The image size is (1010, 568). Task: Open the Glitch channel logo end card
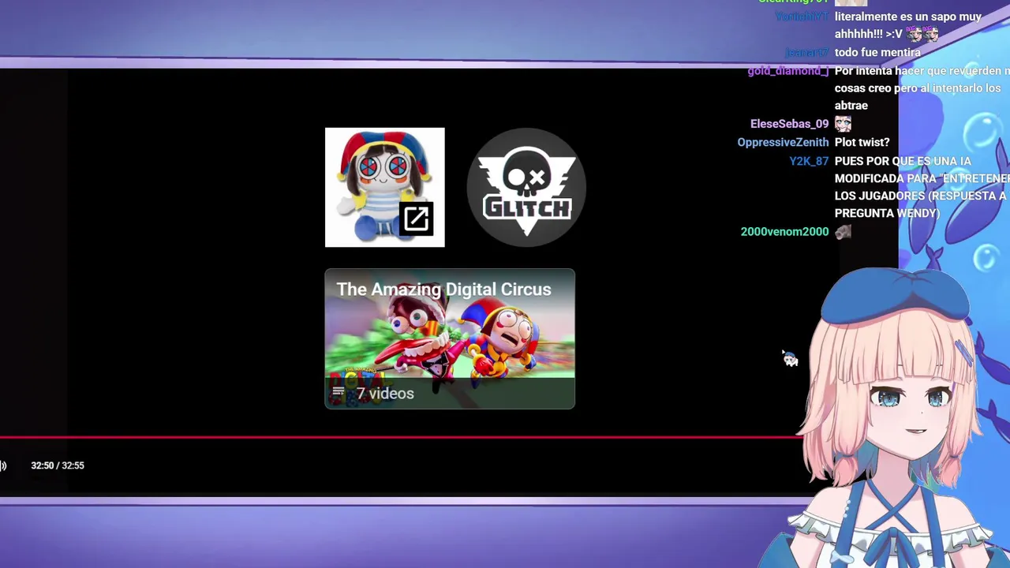point(526,188)
